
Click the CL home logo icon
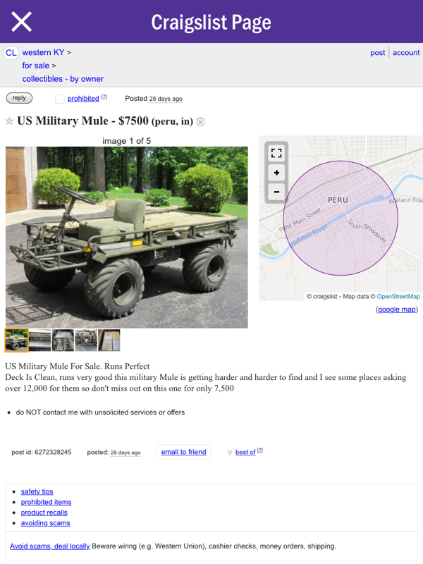pos(11,53)
